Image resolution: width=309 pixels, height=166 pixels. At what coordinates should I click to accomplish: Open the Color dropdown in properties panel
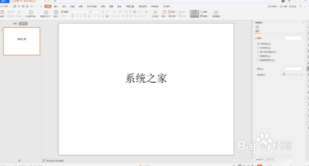pos(294,69)
